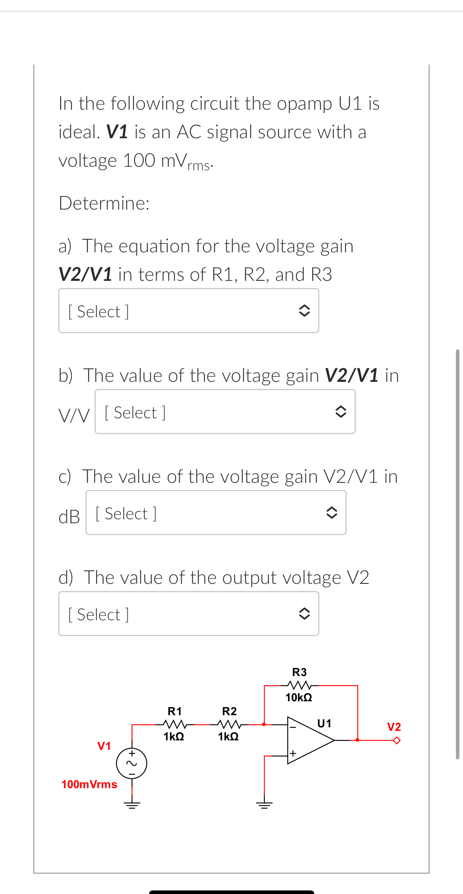Expand the chevron on part c's Select box
463x894 pixels.
pyautogui.click(x=332, y=513)
